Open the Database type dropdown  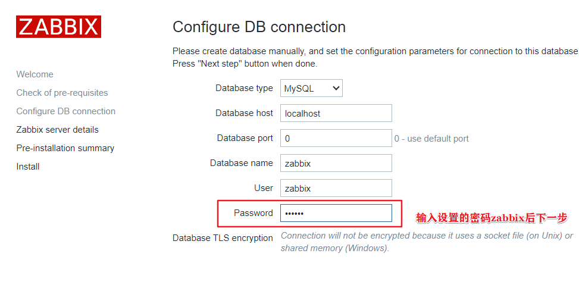click(311, 89)
